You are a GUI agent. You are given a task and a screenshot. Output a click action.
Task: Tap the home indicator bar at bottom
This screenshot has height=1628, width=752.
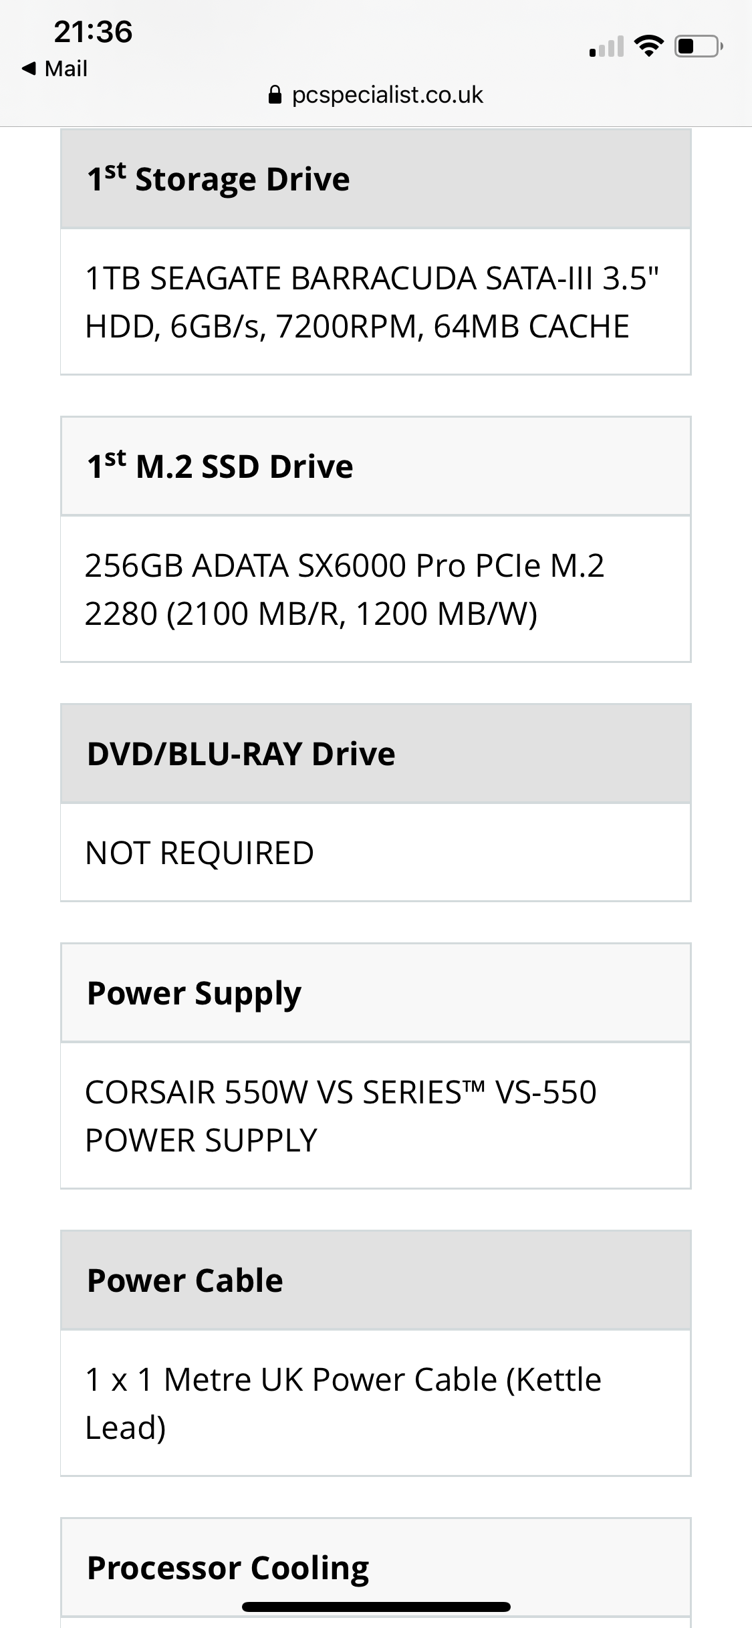pyautogui.click(x=376, y=1607)
